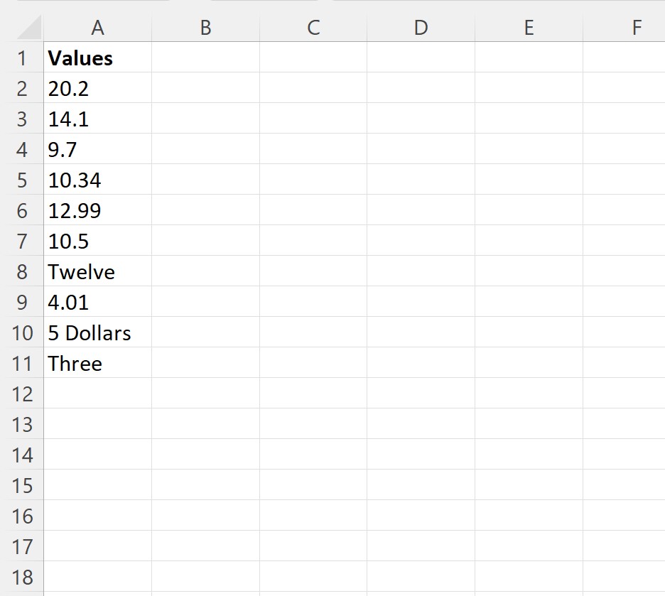
Task: Click empty cell E10
Action: (x=529, y=332)
